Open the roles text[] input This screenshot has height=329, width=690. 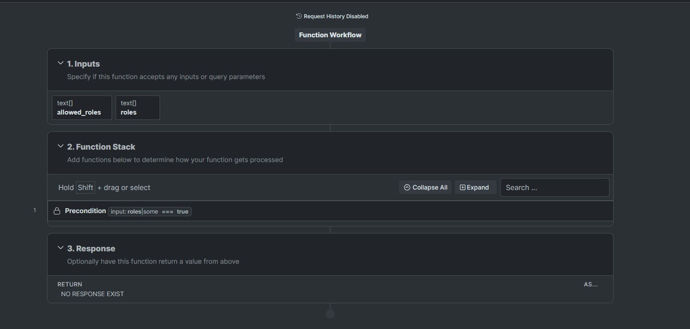pyautogui.click(x=137, y=108)
